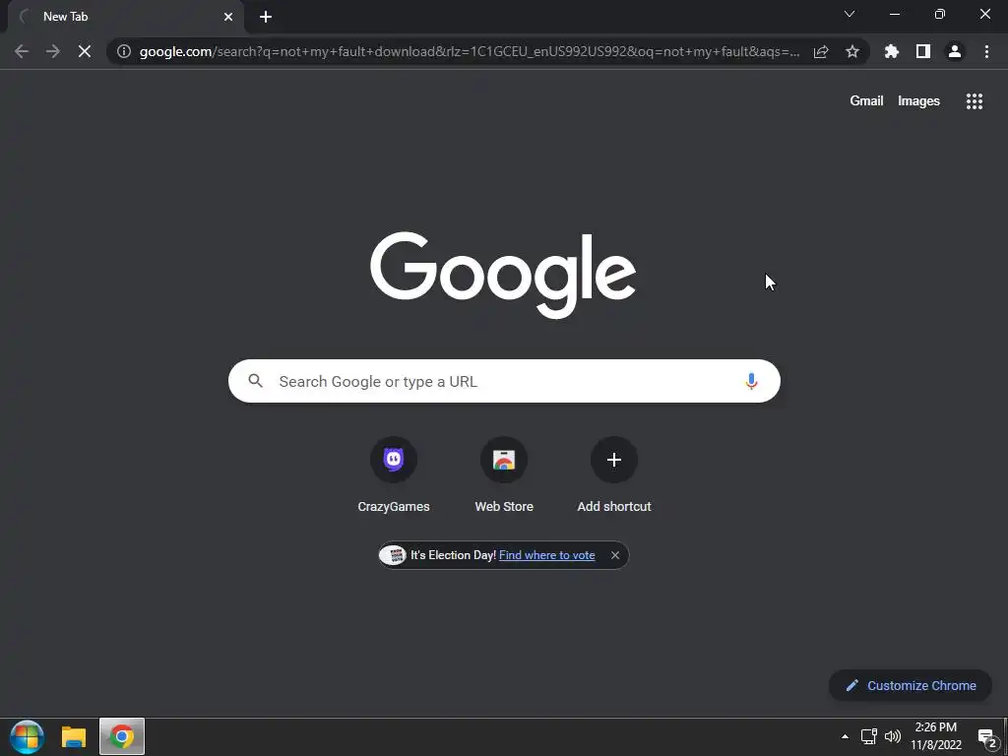Screen dimensions: 1008x756
Task: Follow the Find where to vote link
Action: (547, 555)
